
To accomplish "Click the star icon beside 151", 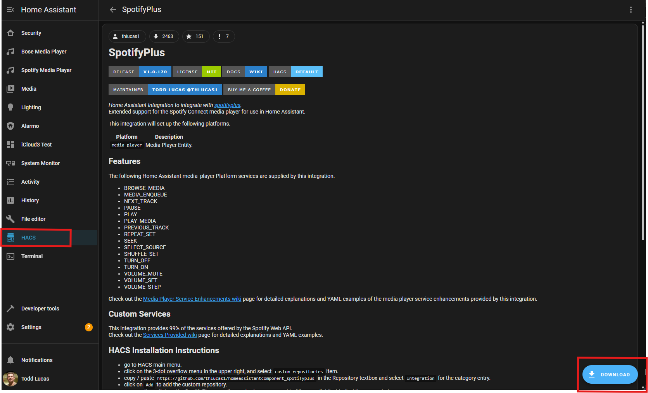I will (189, 36).
